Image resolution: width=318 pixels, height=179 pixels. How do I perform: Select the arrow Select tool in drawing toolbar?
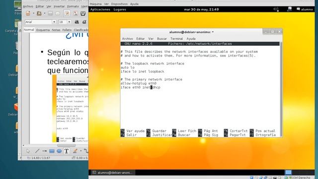tap(28, 151)
